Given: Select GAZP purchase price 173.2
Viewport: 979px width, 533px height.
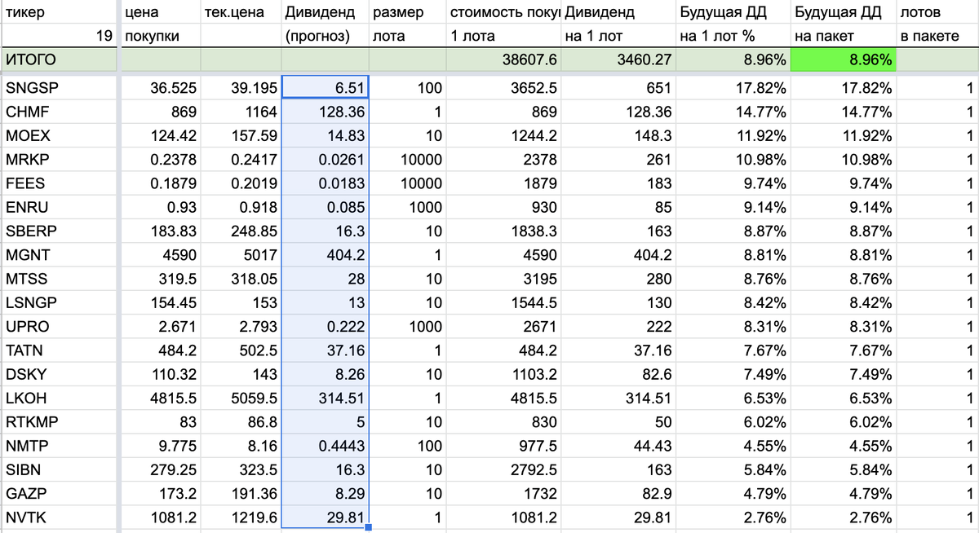Looking at the screenshot, I should (x=160, y=494).
